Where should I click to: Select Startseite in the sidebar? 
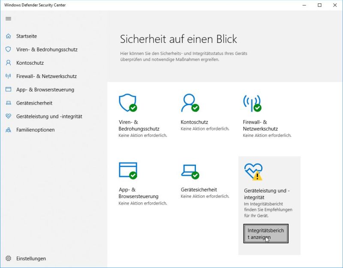point(27,36)
